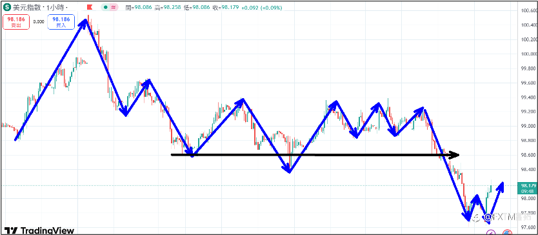Click the pink approximate-sign data indicator
The image size is (538, 235).
[114, 7]
